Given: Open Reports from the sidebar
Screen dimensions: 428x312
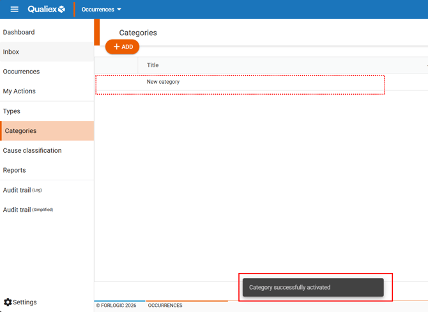Looking at the screenshot, I should click(15, 171).
